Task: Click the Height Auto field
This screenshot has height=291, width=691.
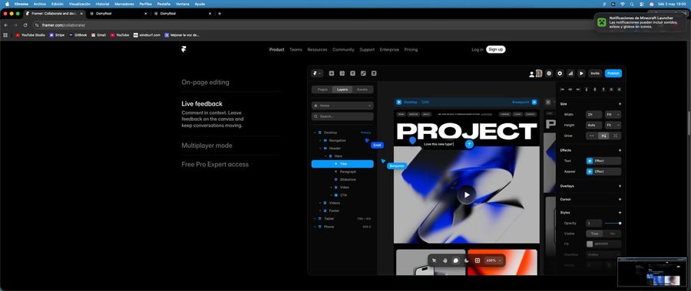Action: coord(594,126)
